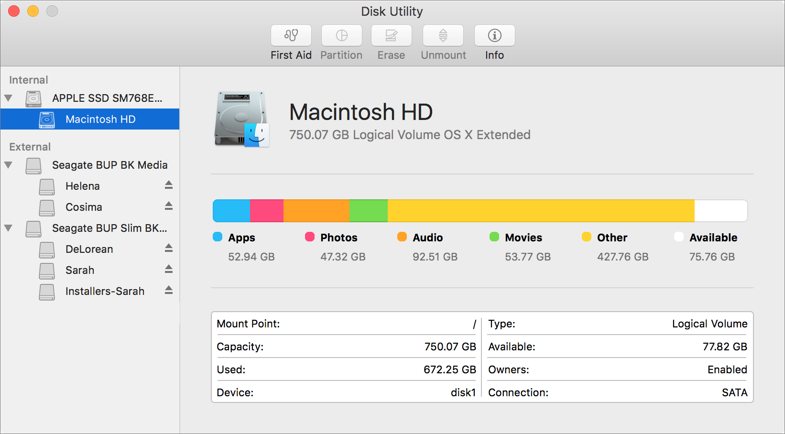Click the 47.32 GB Photos value
Viewport: 785px width, 434px height.
click(343, 257)
